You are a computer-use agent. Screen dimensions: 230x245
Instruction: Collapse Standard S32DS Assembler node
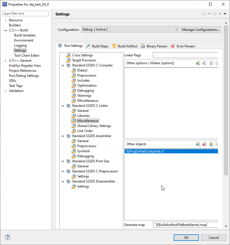[63, 136]
